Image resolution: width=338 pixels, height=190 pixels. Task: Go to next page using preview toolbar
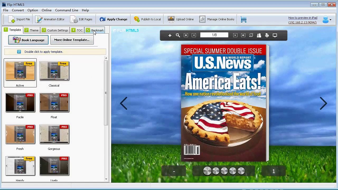(x=235, y=35)
